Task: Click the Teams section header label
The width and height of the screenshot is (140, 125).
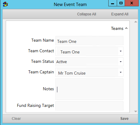Action: 117,28
